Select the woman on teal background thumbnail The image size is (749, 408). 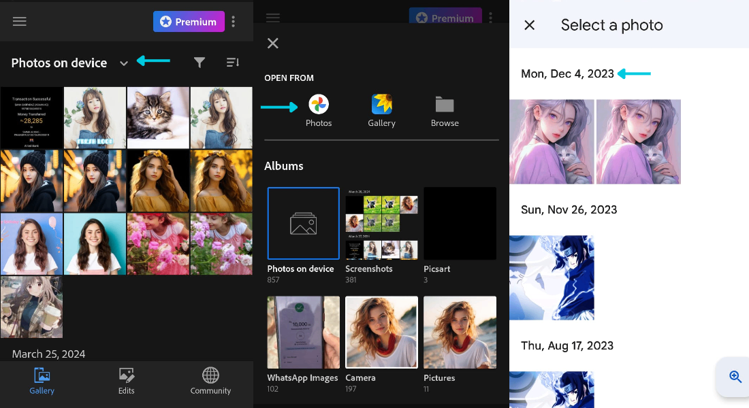tap(95, 244)
